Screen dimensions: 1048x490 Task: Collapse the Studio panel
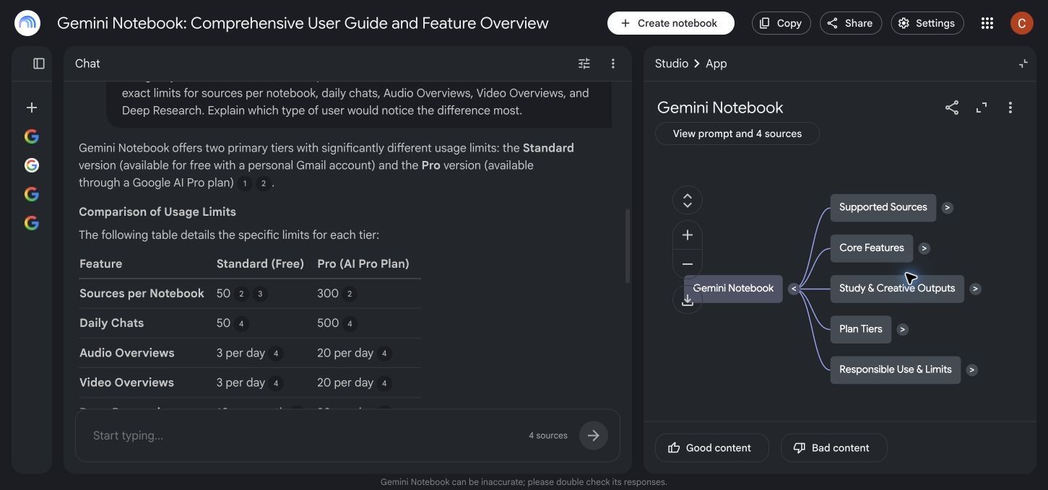point(1023,64)
